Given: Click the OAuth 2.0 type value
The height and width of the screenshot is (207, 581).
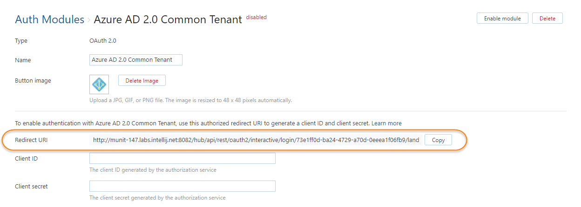Looking at the screenshot, I should (102, 41).
